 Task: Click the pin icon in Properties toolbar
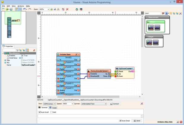click(34, 50)
